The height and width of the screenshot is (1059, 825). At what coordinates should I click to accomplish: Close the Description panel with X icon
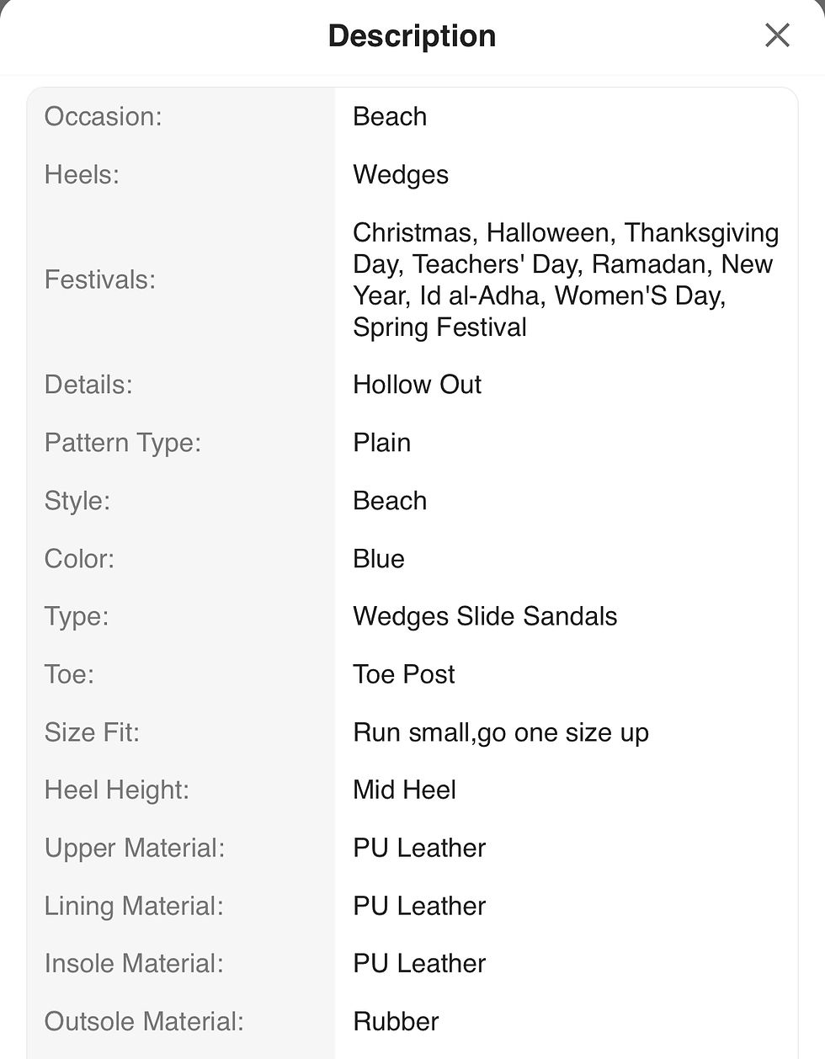[776, 35]
